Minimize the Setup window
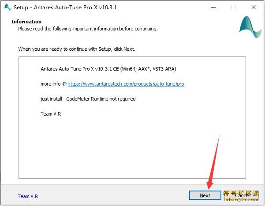The image size is (265, 206). [213, 7]
